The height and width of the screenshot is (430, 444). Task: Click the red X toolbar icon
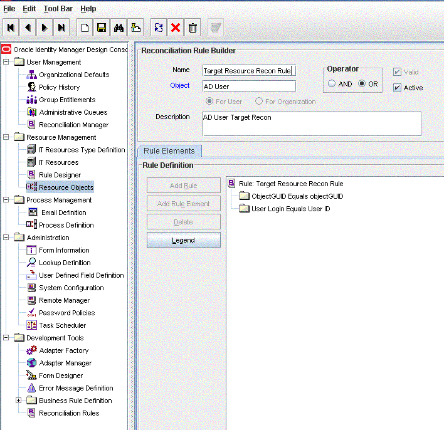click(x=176, y=28)
